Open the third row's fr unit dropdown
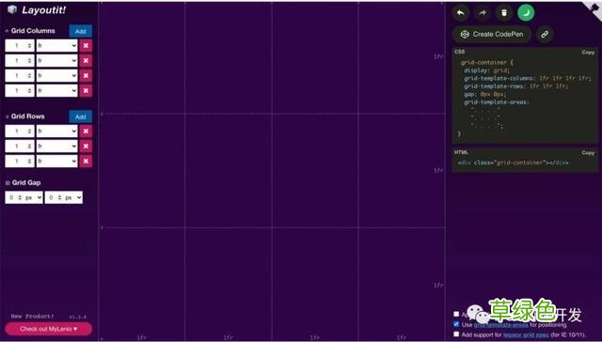 pyautogui.click(x=56, y=161)
